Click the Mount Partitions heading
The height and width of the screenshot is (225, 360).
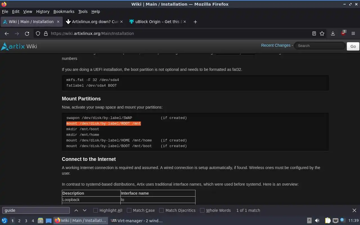pyautogui.click(x=81, y=99)
